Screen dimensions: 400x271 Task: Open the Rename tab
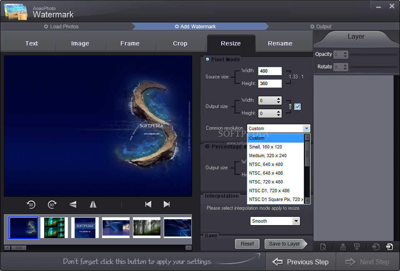pyautogui.click(x=280, y=43)
